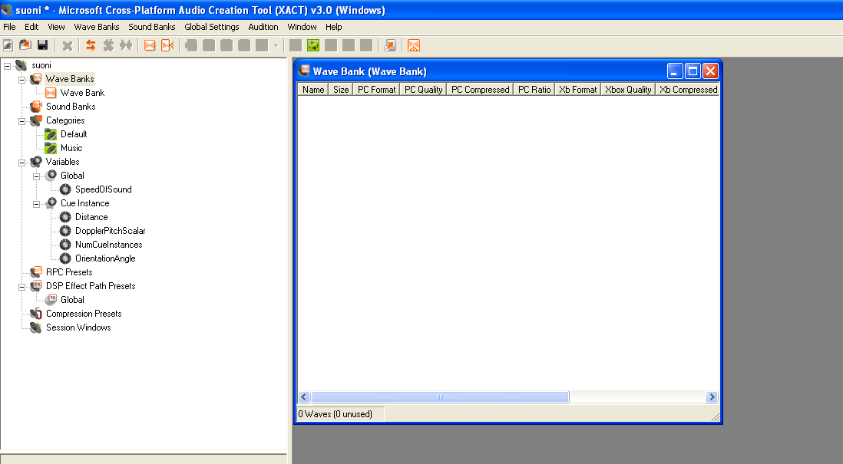
Task: Select the Default category label
Action: tap(74, 134)
